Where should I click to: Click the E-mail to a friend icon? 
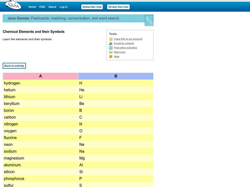[x=110, y=43]
